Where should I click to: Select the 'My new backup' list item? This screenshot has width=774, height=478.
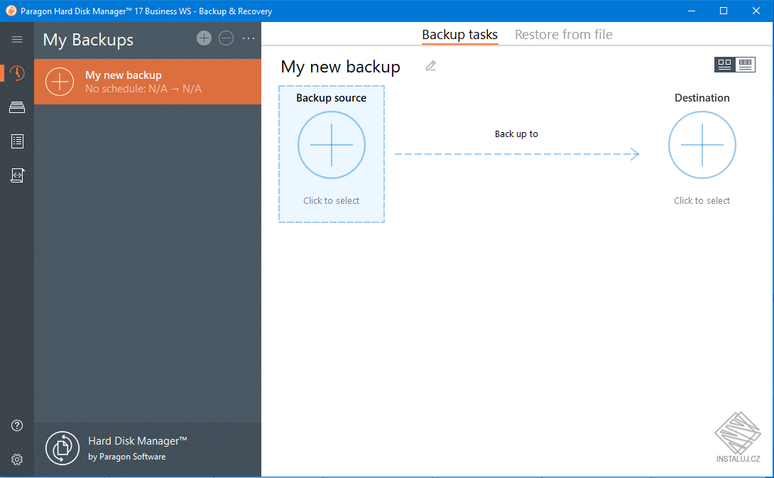tap(148, 82)
